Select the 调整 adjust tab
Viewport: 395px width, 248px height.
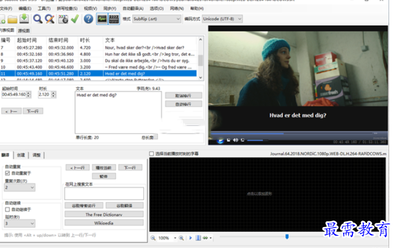pos(37,155)
